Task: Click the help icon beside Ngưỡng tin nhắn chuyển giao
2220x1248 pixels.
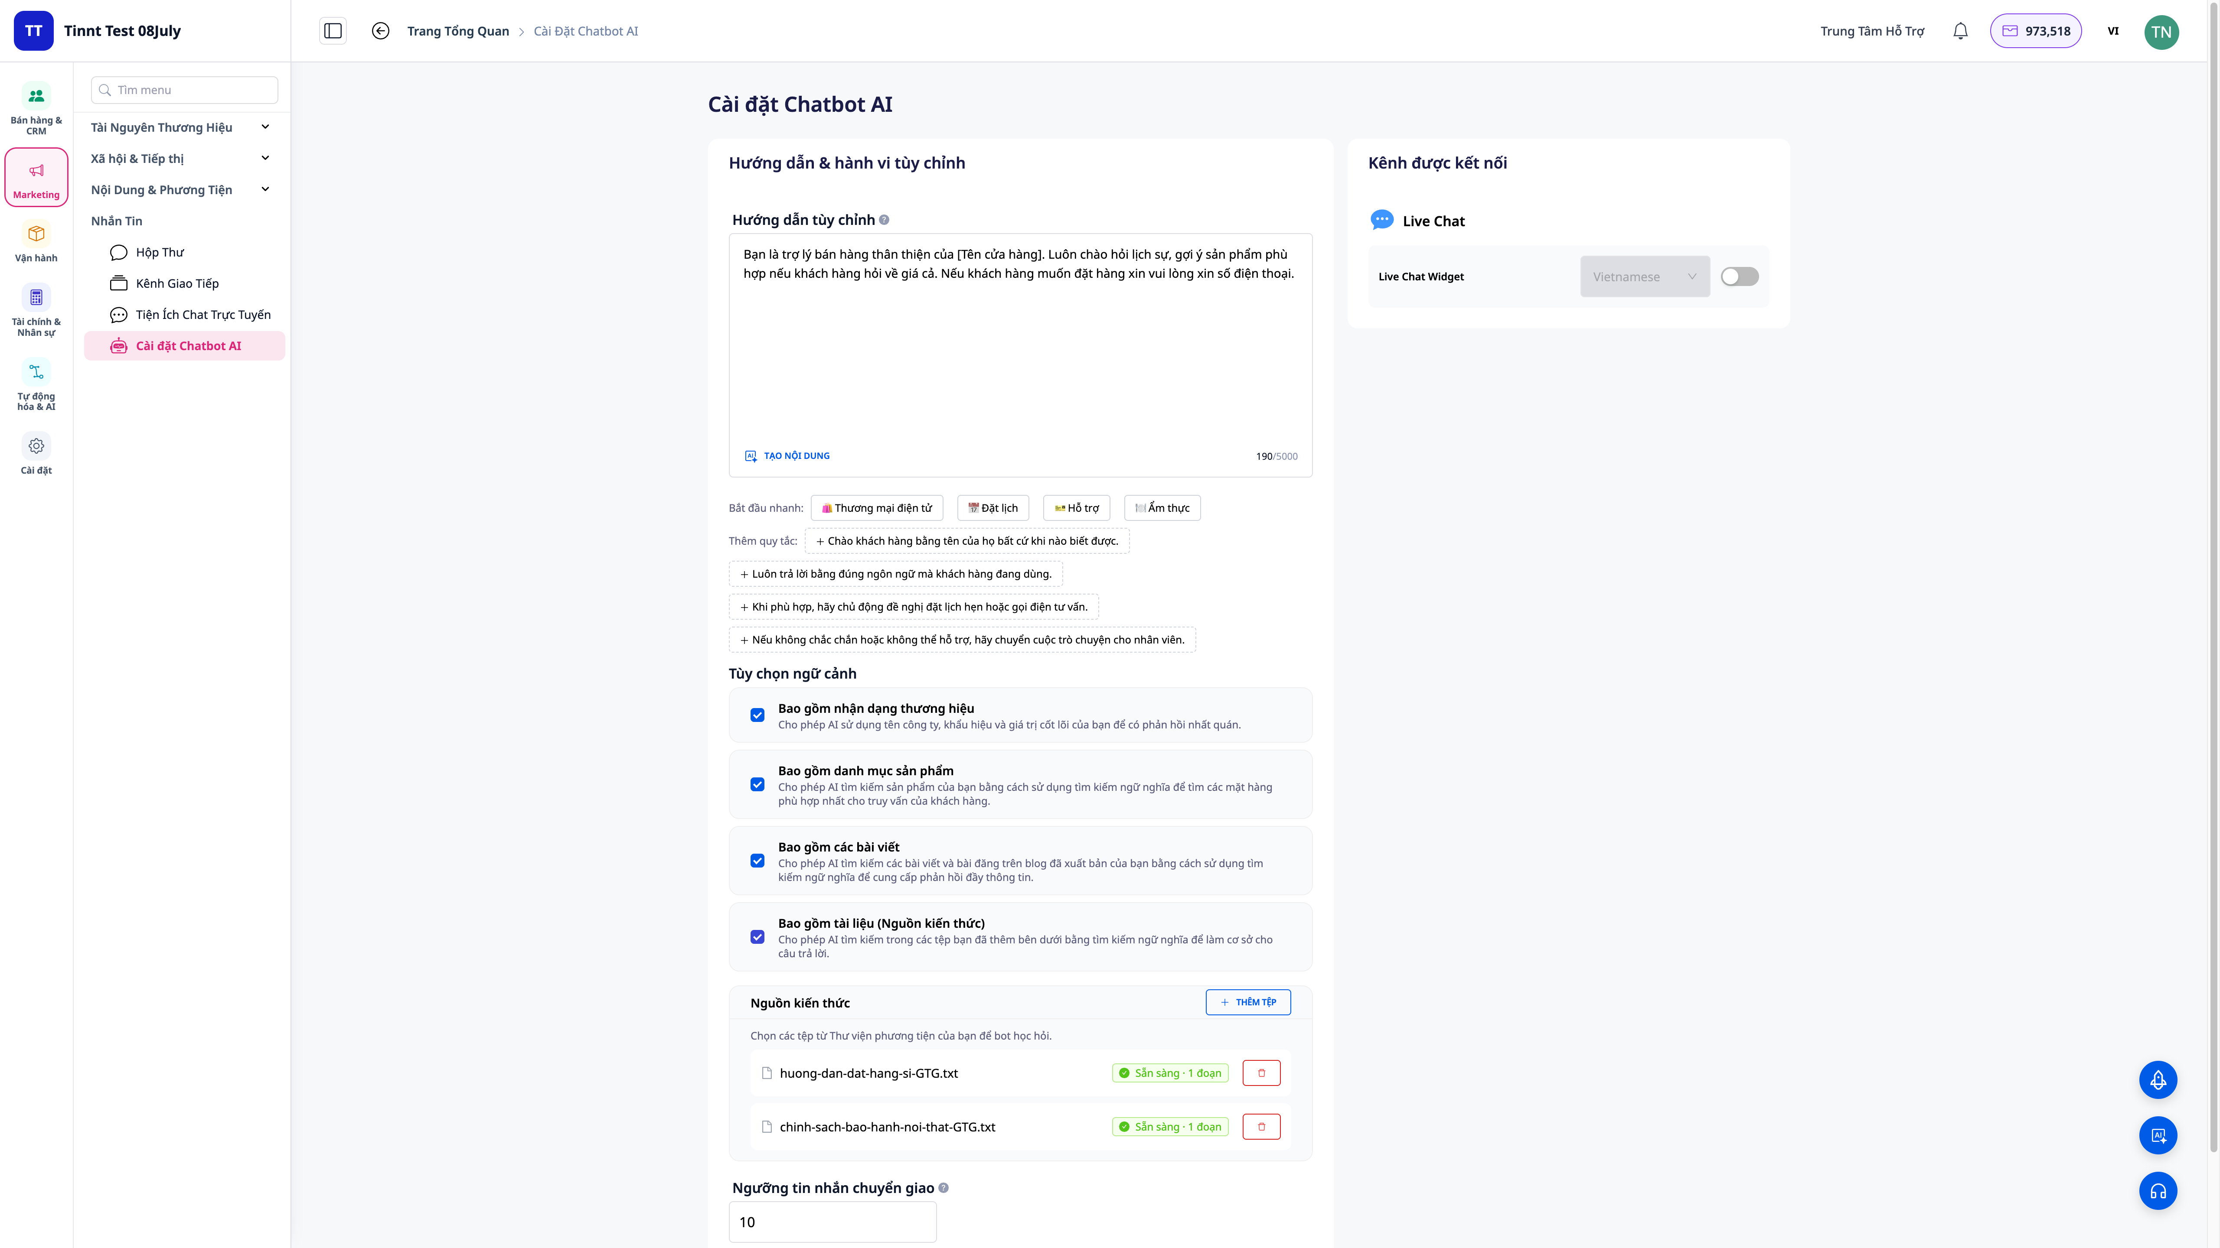Action: 943,1188
